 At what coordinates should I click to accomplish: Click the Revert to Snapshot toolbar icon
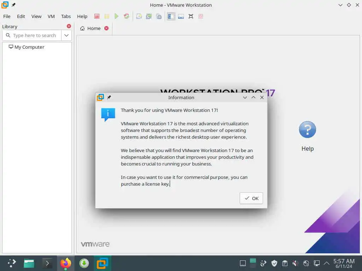coord(149,16)
